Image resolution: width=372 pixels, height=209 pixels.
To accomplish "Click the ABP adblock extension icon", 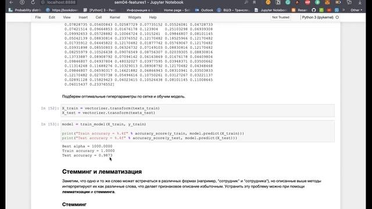I will pos(307,2).
